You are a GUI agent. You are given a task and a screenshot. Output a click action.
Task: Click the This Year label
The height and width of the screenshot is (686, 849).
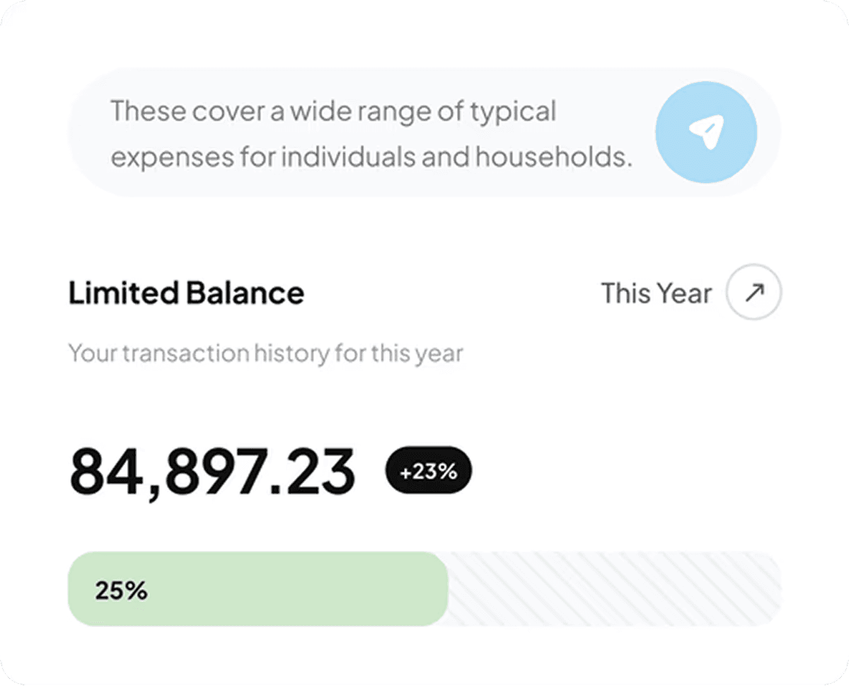pyautogui.click(x=656, y=293)
